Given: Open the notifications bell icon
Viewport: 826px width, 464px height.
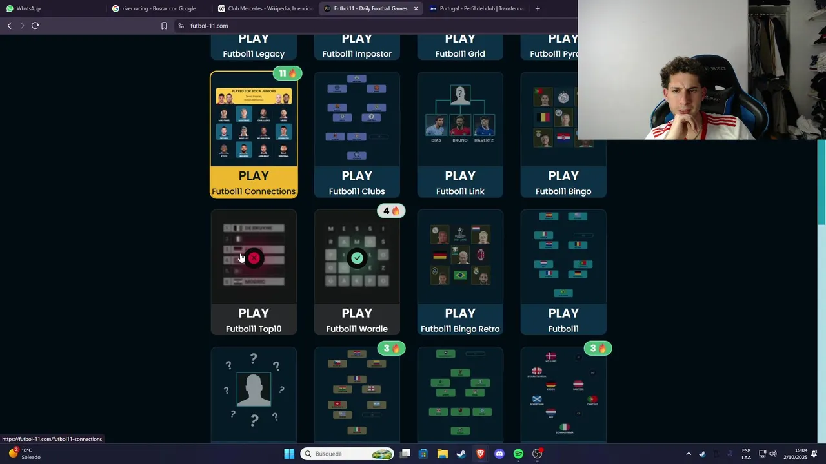Looking at the screenshot, I should (818, 454).
